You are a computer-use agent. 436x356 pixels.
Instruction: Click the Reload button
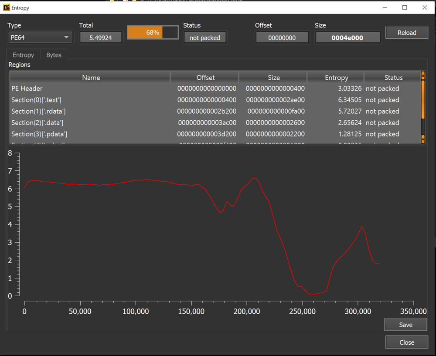pos(406,32)
